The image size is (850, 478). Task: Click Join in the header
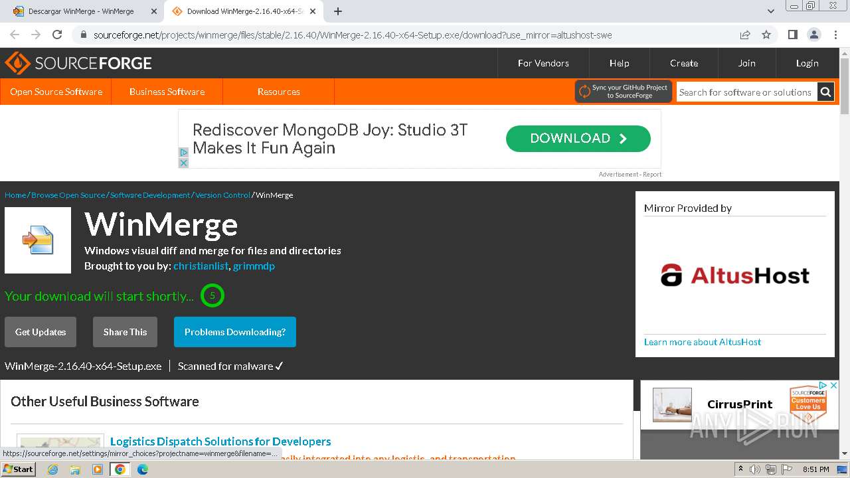pos(746,63)
